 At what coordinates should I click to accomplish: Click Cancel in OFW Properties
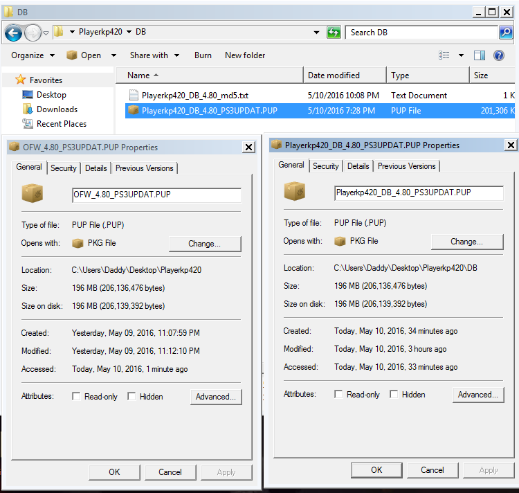170,472
